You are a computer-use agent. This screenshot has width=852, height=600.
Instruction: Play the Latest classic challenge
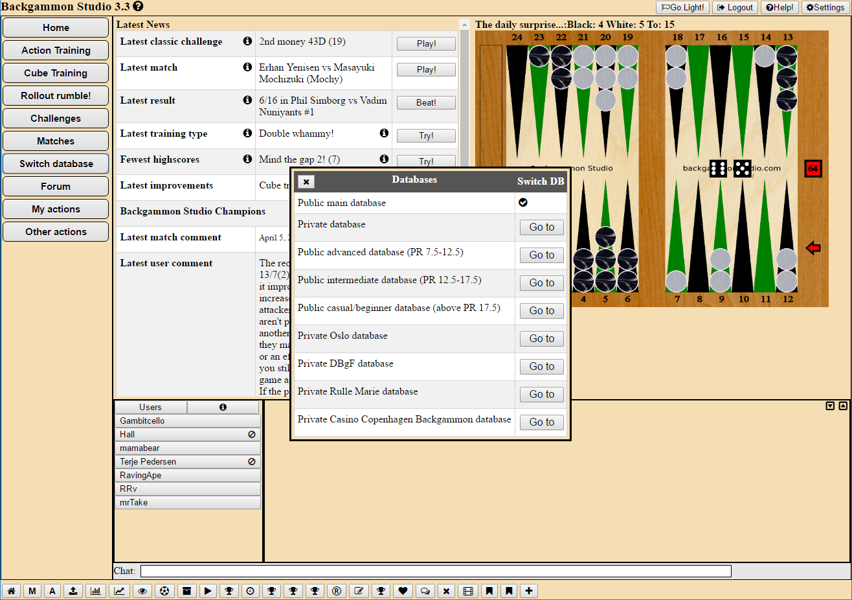pos(426,43)
